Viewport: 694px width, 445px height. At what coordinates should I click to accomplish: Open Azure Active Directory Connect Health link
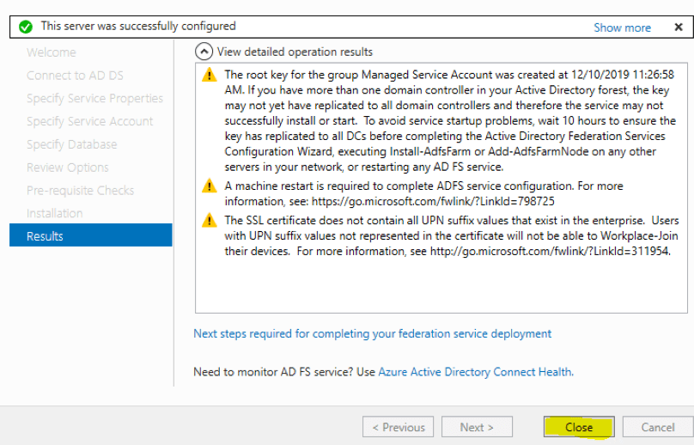pyautogui.click(x=475, y=372)
